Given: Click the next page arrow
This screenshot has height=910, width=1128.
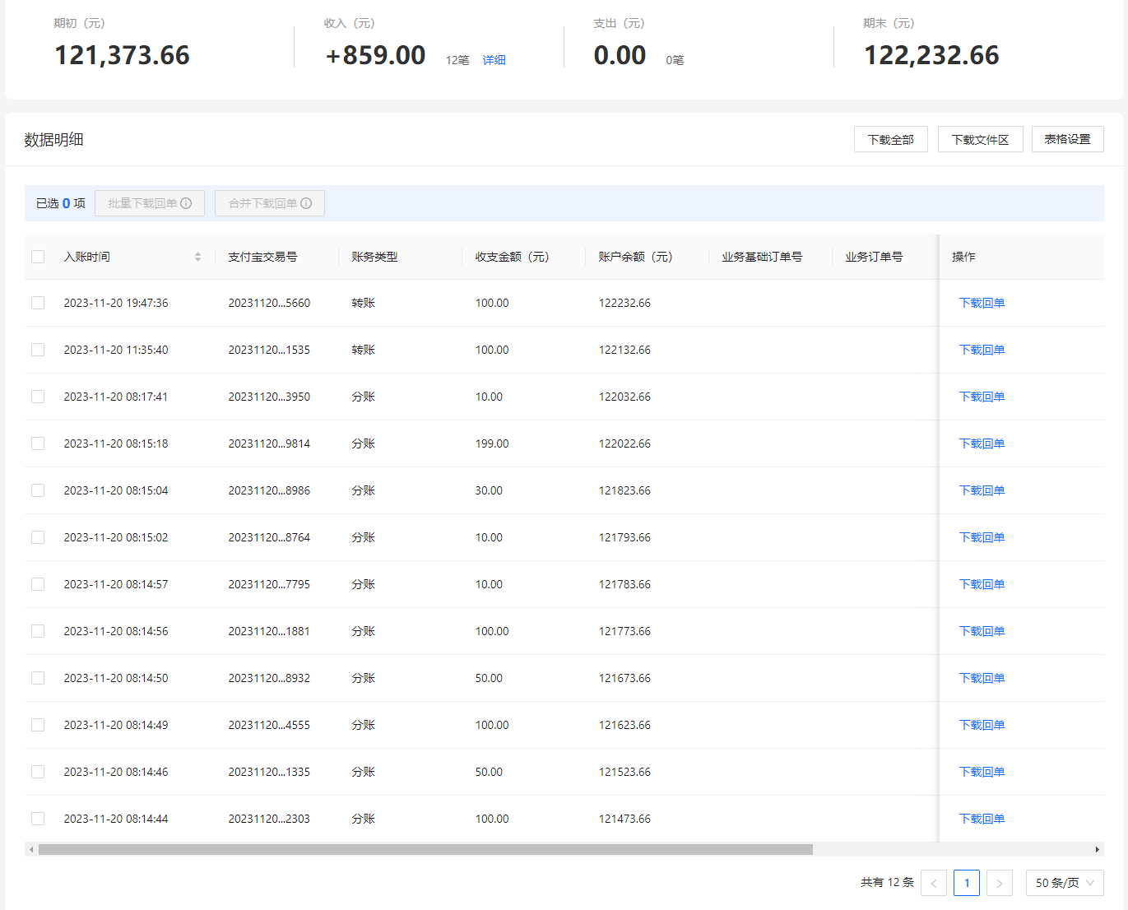Looking at the screenshot, I should [1000, 883].
